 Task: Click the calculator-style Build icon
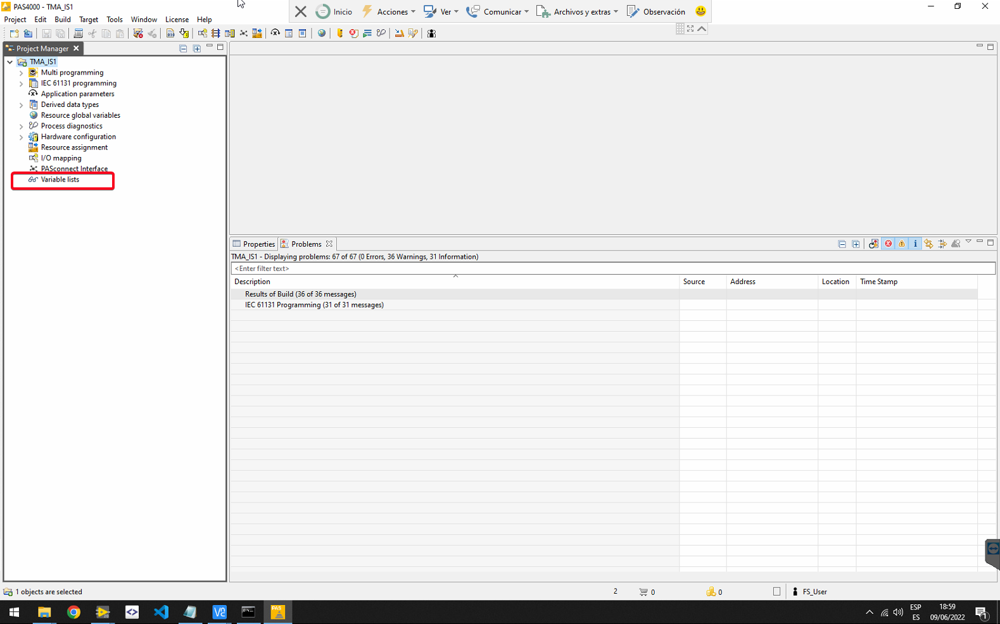pyautogui.click(x=79, y=34)
